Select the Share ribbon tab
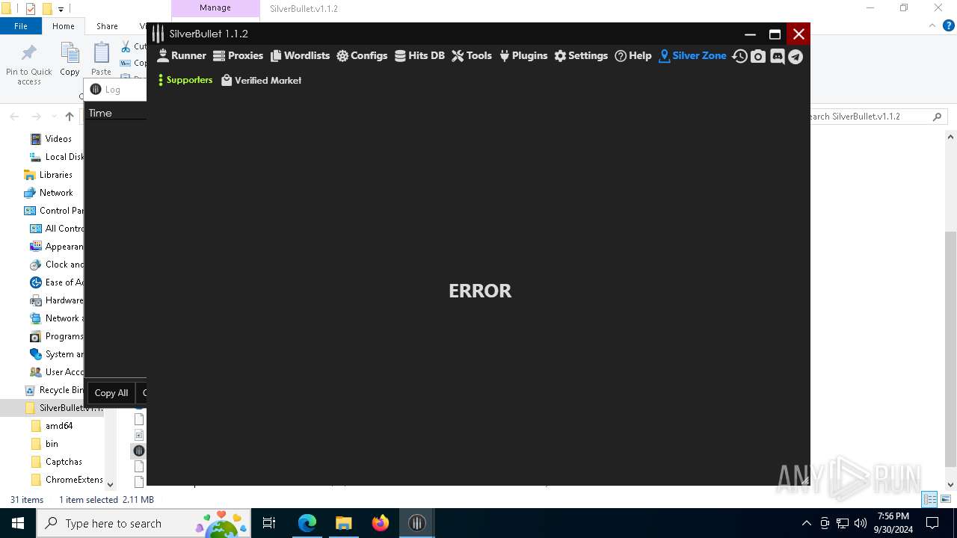 (x=107, y=26)
